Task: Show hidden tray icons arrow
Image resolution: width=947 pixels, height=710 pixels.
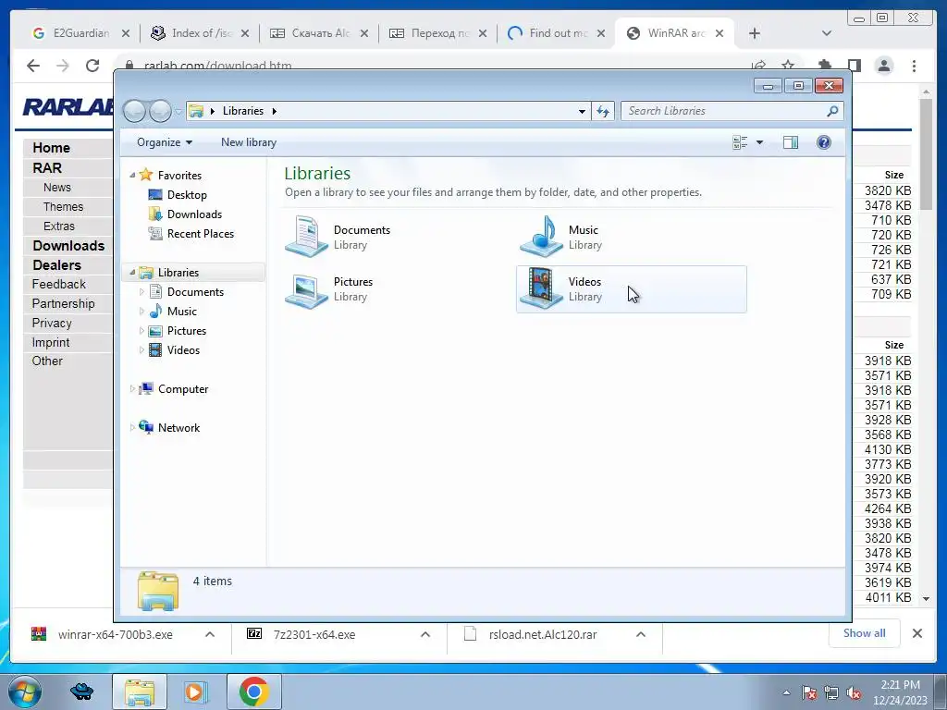Action: pyautogui.click(x=786, y=692)
